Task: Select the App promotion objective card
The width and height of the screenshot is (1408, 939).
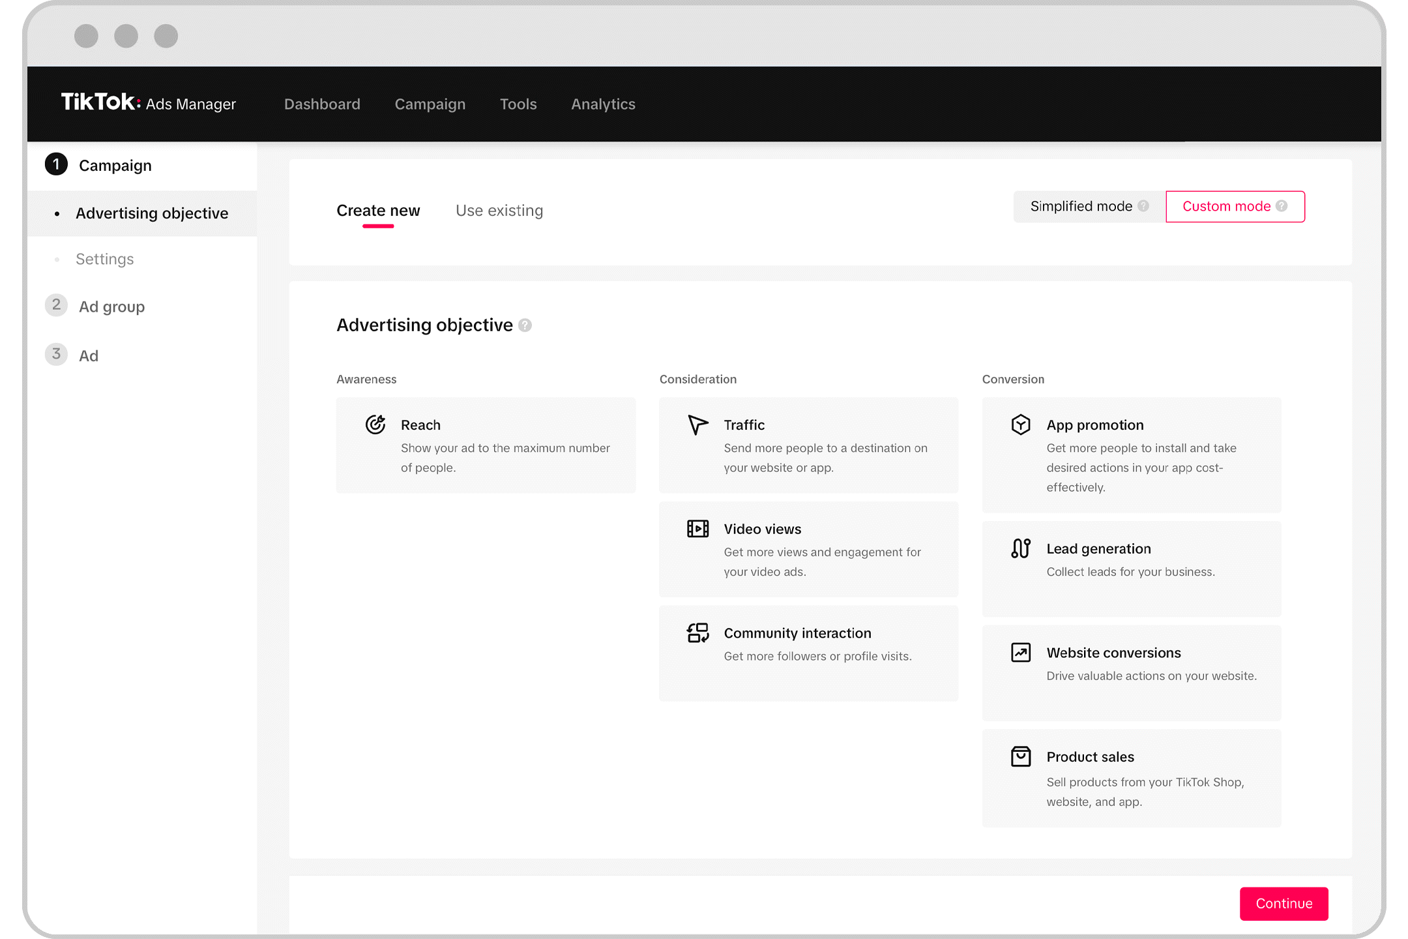Action: click(x=1132, y=455)
